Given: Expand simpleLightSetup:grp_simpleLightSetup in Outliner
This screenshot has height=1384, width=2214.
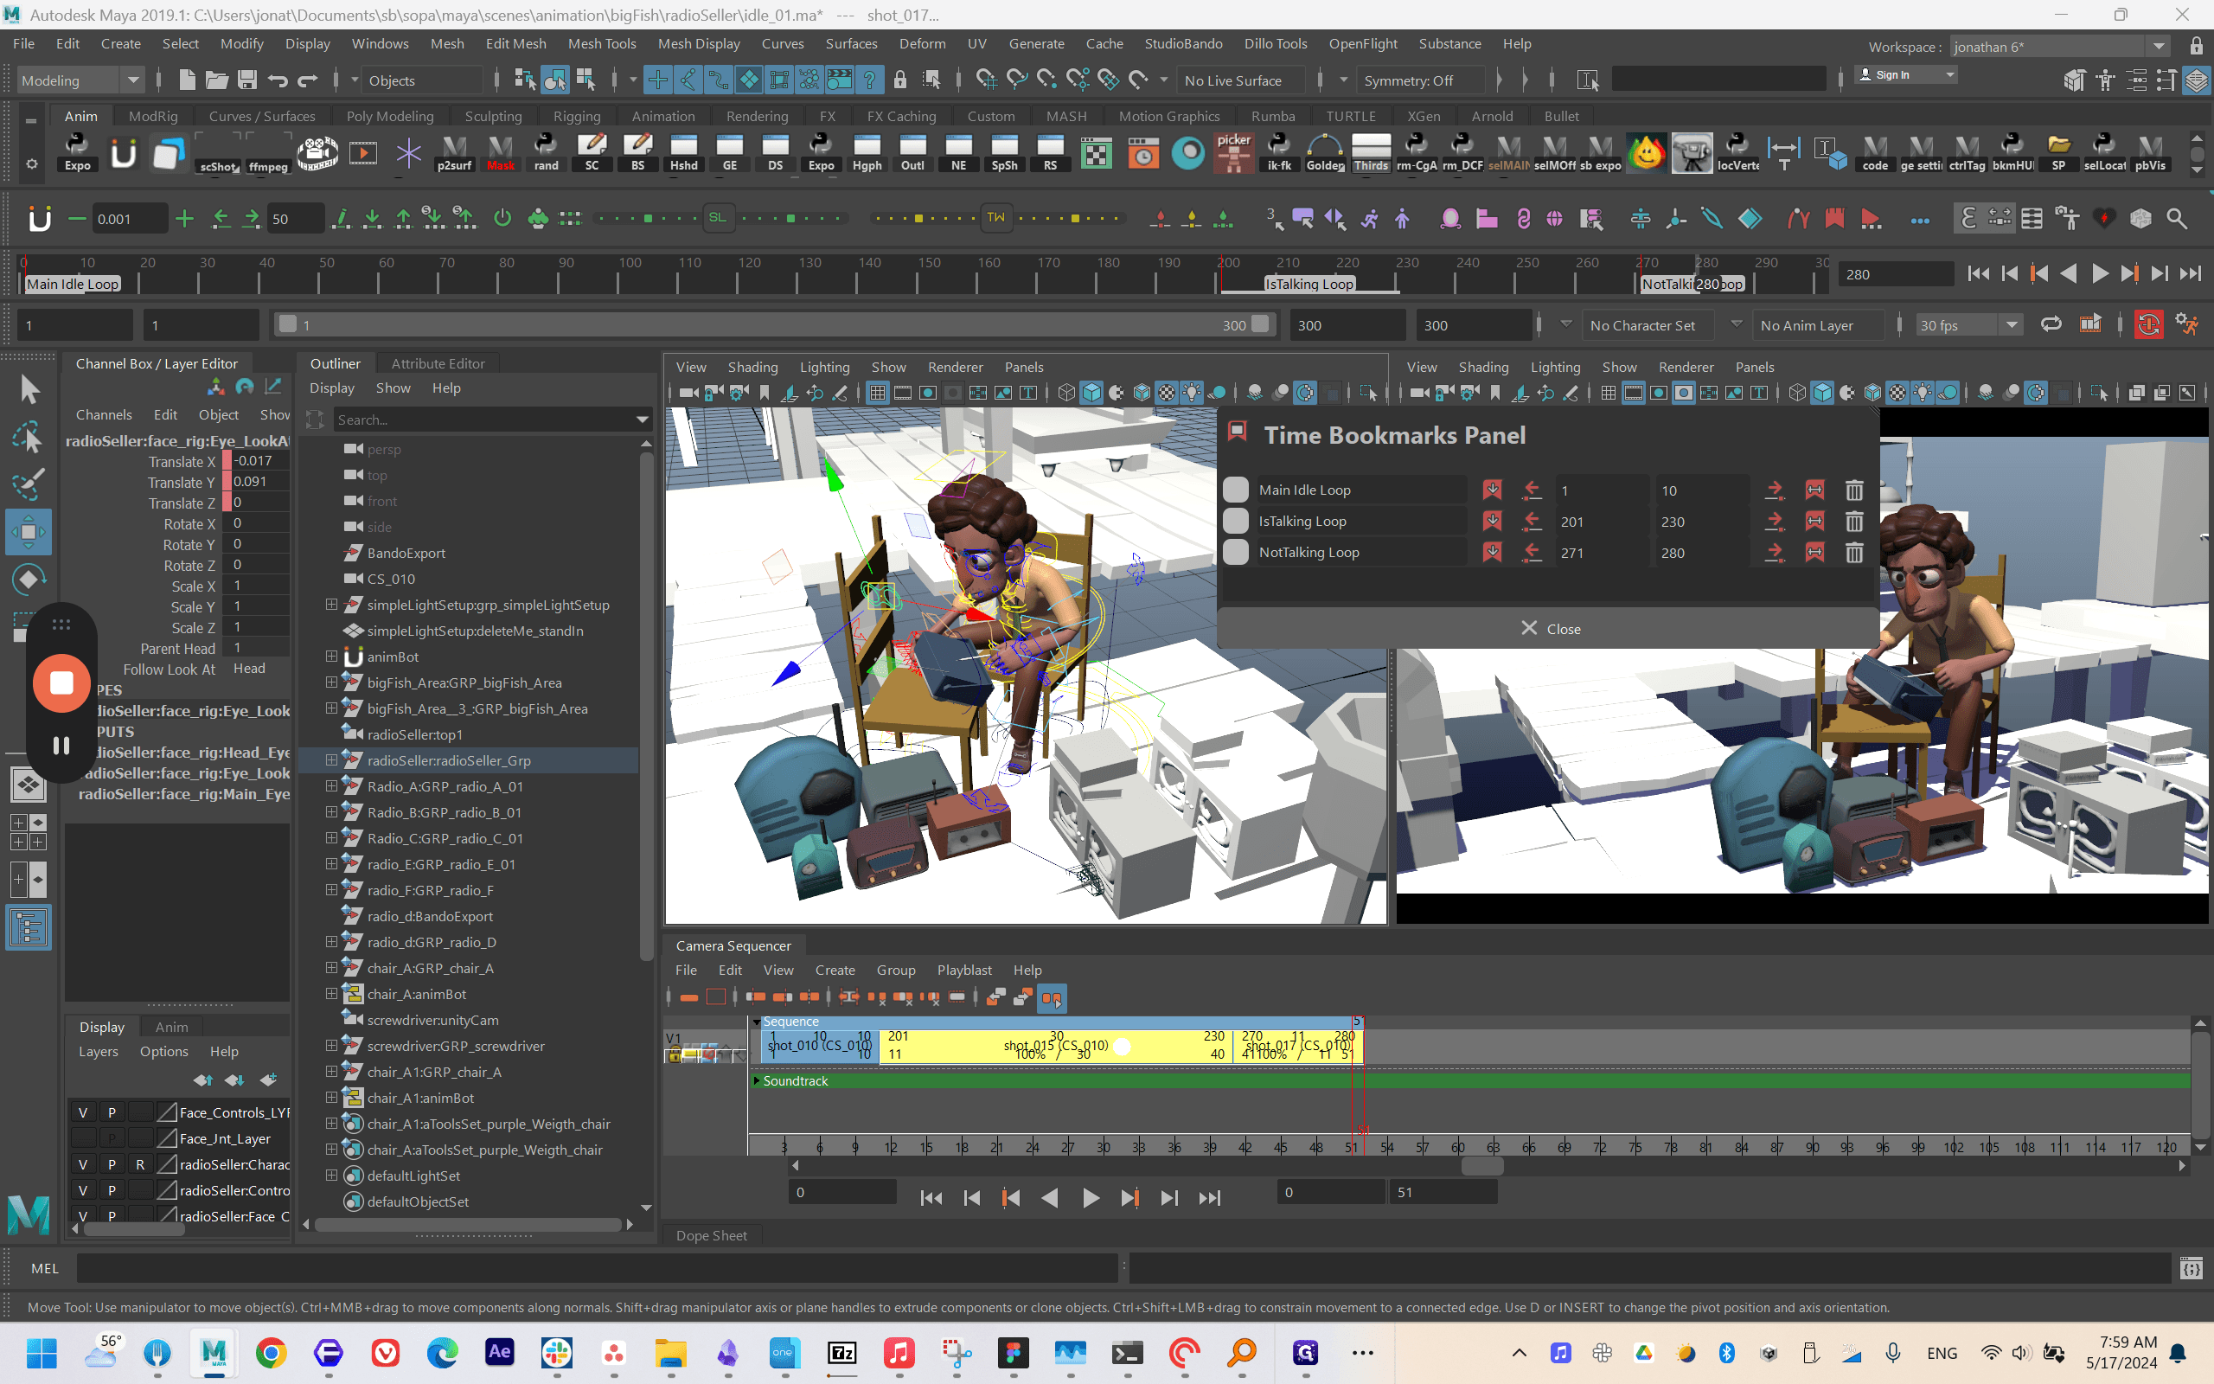Looking at the screenshot, I should (x=331, y=604).
